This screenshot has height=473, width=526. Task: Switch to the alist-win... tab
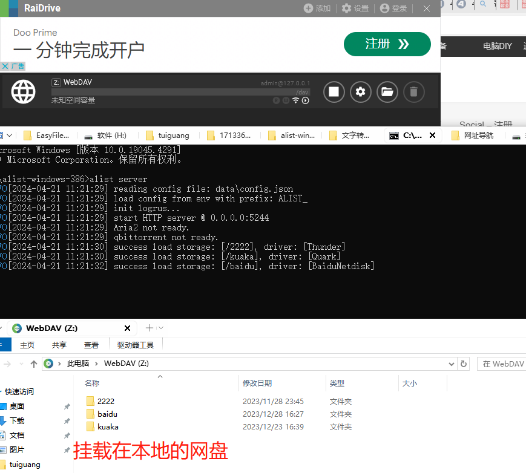point(292,135)
